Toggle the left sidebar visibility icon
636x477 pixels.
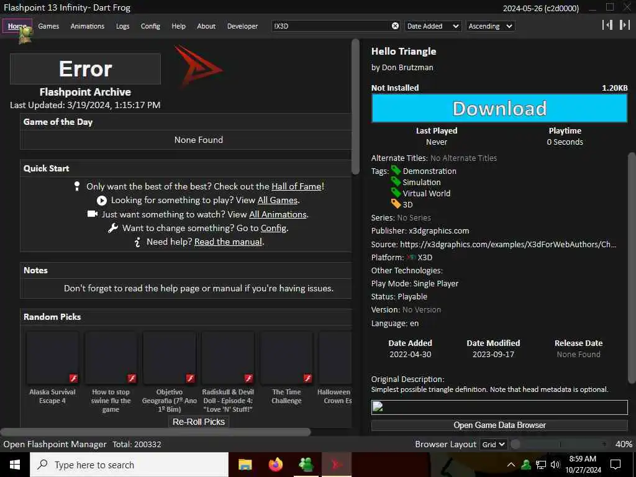(607, 25)
